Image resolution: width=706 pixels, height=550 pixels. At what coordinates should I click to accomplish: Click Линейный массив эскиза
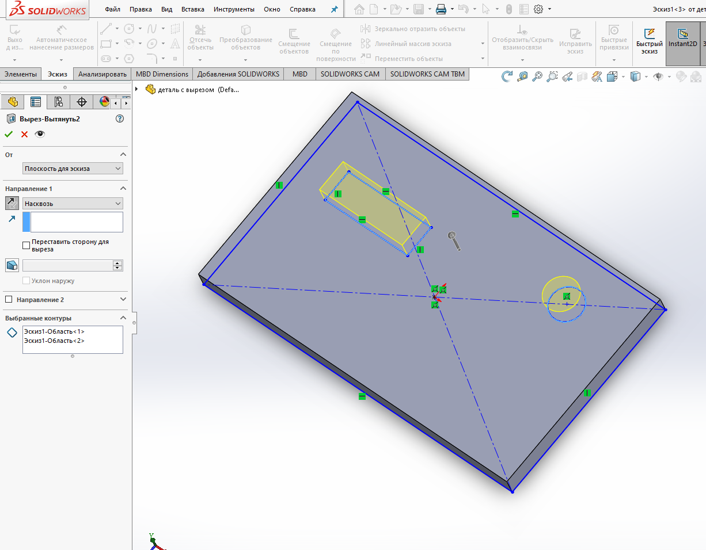click(x=407, y=44)
